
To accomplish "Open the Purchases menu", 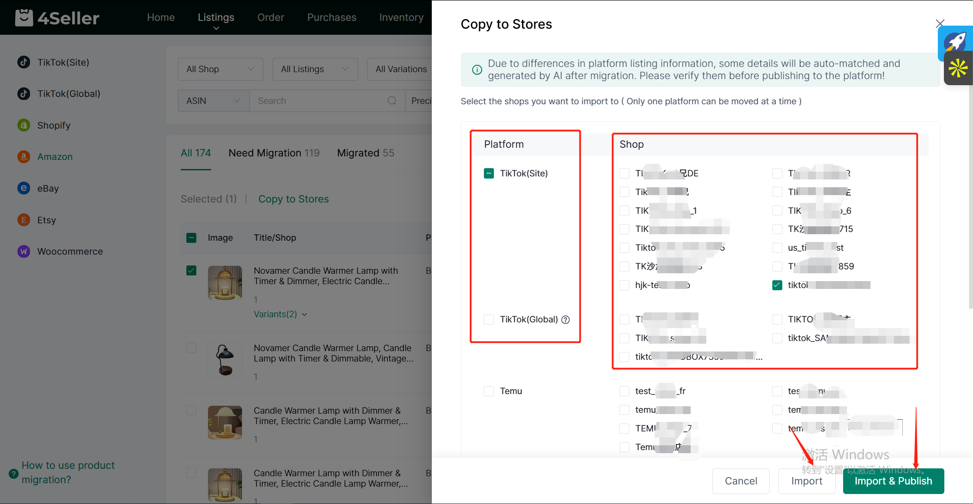I will click(x=331, y=17).
